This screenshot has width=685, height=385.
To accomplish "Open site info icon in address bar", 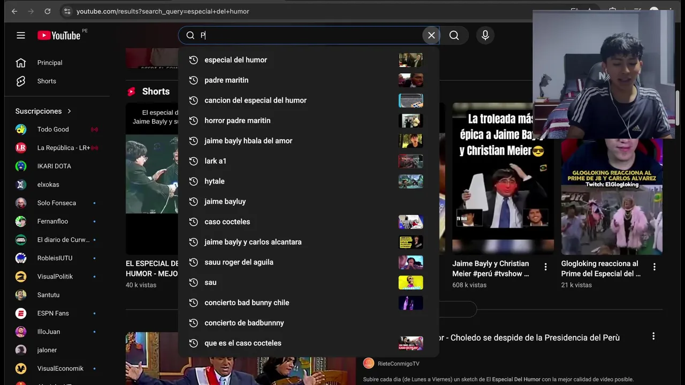I will [x=67, y=11].
